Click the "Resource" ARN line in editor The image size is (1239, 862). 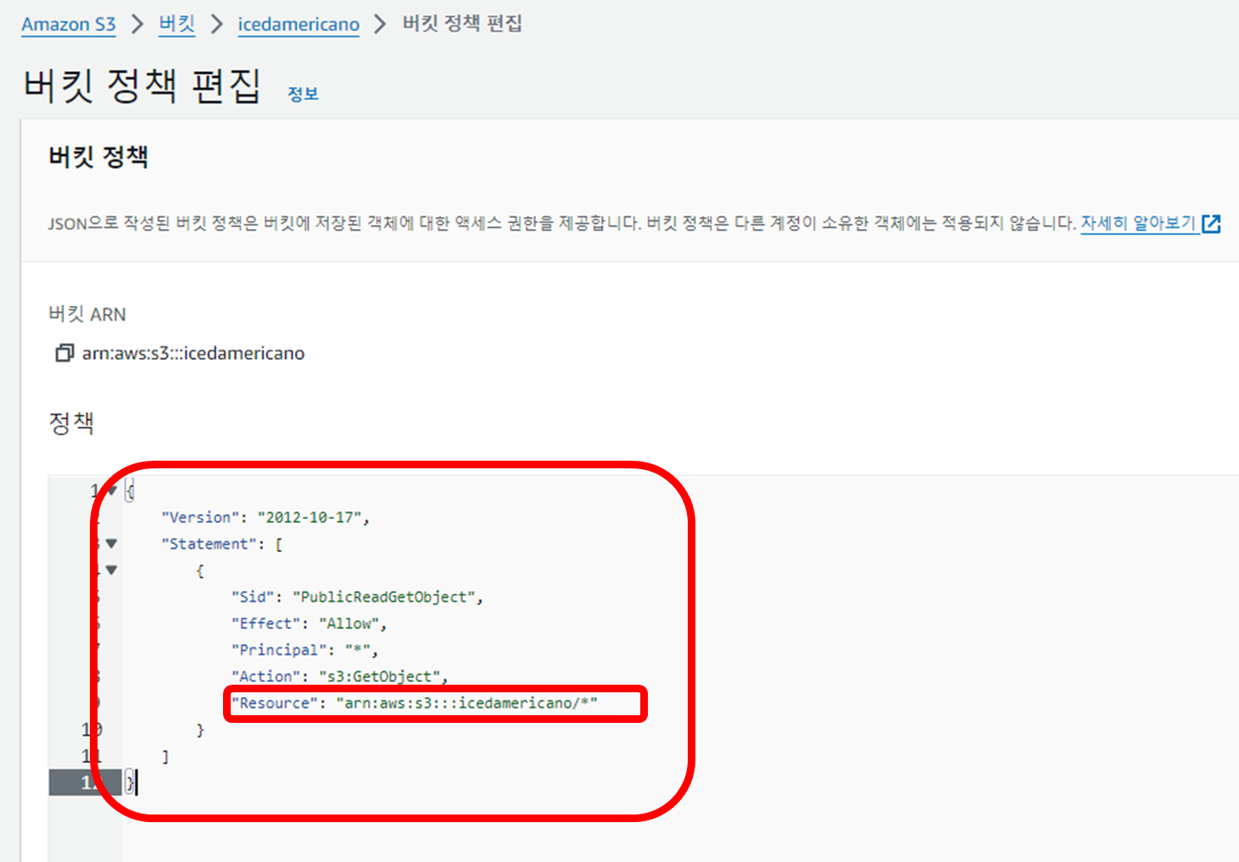pos(415,703)
